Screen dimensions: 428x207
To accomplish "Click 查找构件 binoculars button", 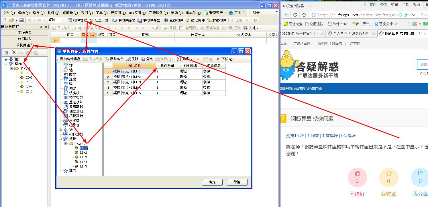I will point(174,20).
